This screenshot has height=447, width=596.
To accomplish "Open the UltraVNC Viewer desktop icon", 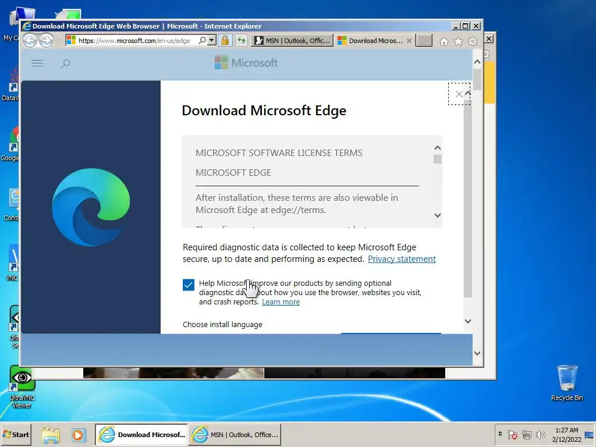I will click(x=22, y=386).
